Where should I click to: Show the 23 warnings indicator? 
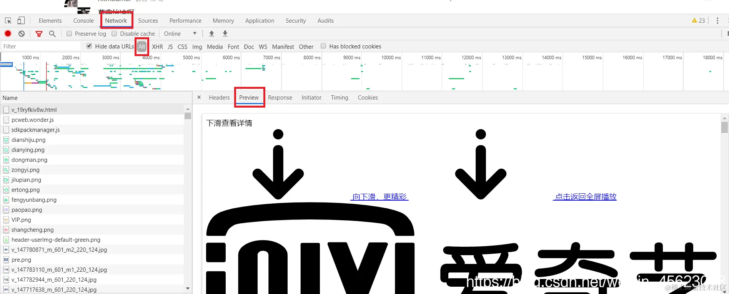point(698,21)
